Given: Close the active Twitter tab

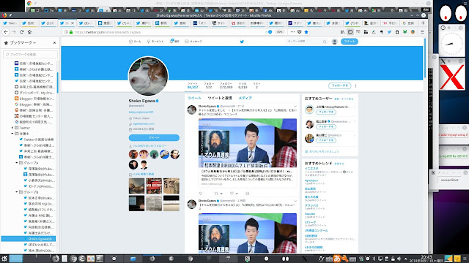Looking at the screenshot, I should (x=73, y=23).
